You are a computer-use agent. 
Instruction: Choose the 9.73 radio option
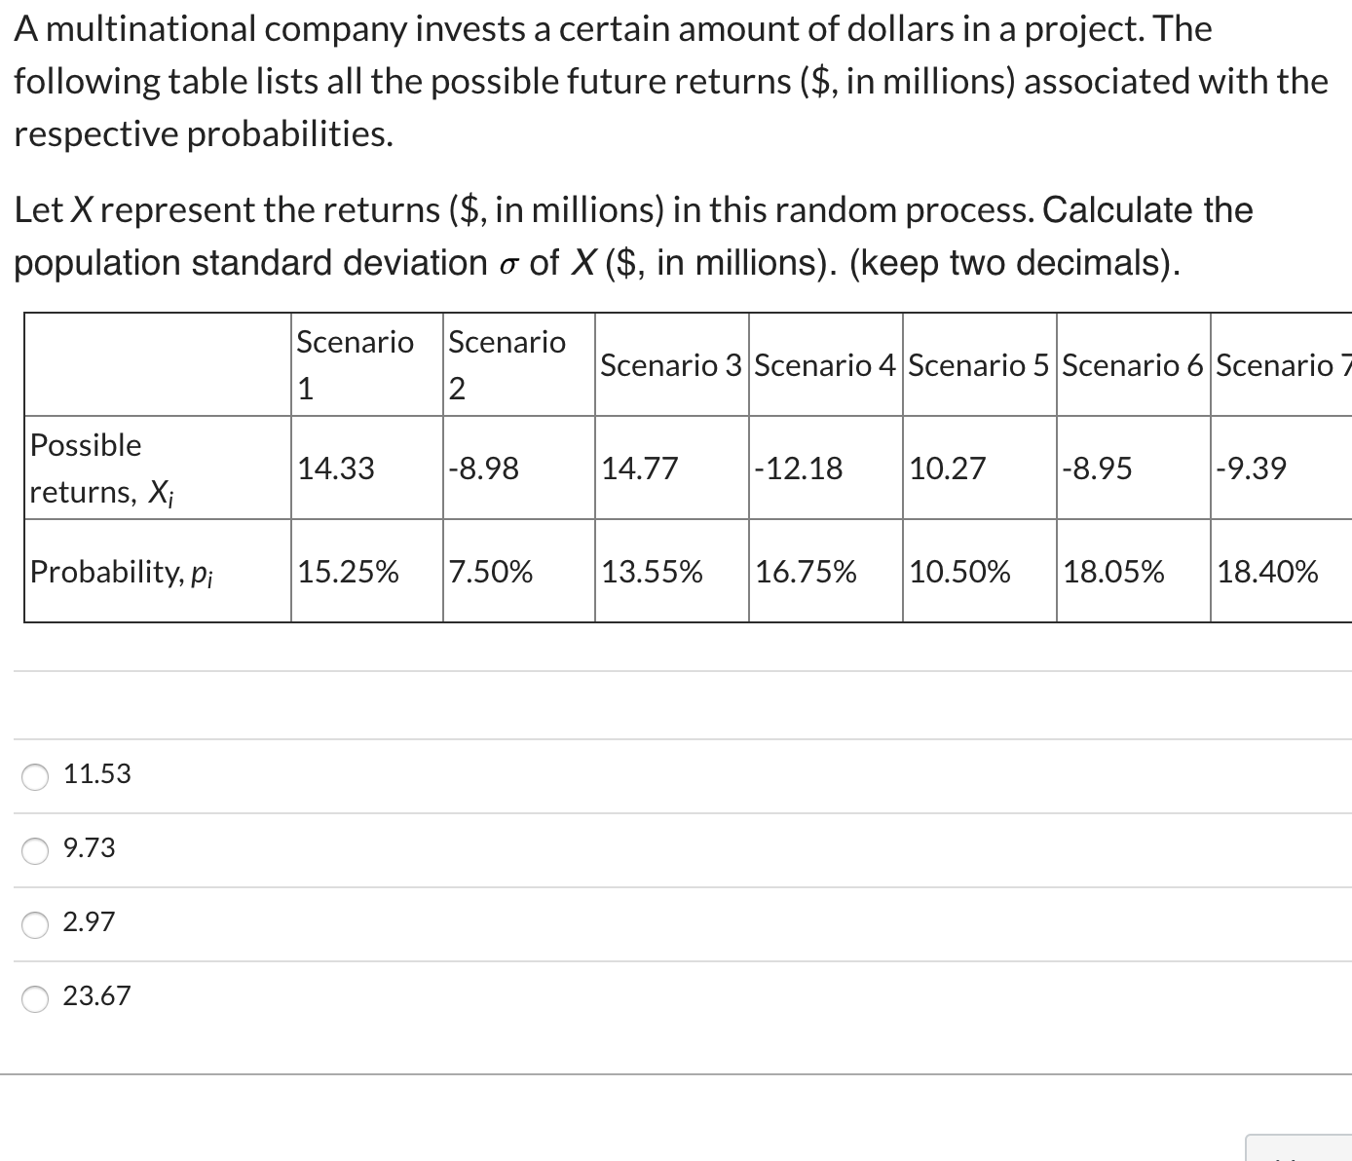[x=36, y=849]
